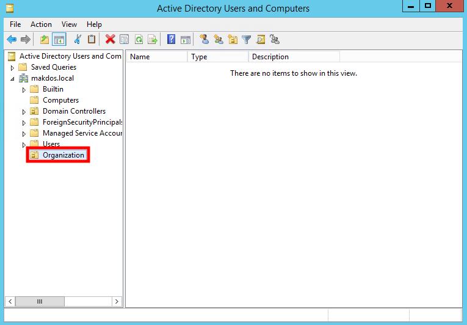The image size is (467, 325).
Task: Open Help with the question mark icon
Action: point(172,39)
